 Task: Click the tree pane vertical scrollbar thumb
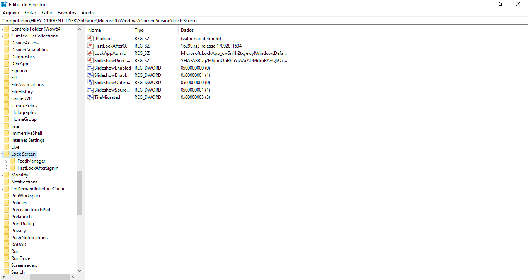click(x=80, y=193)
